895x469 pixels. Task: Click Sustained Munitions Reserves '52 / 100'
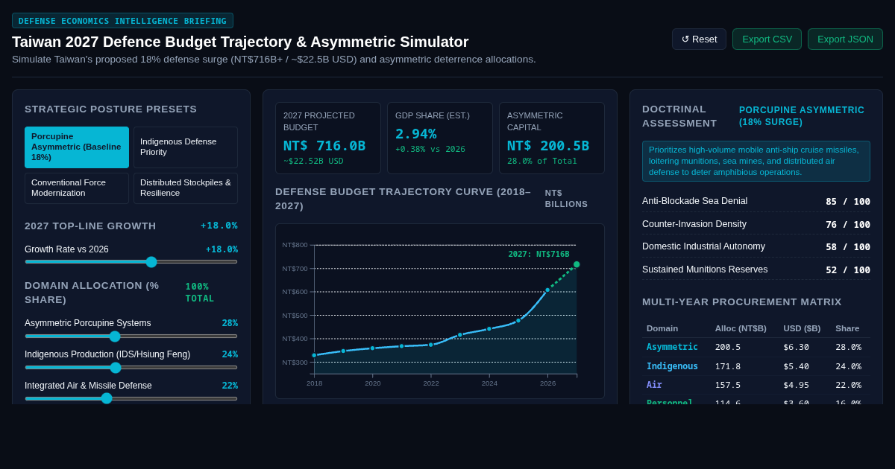(x=848, y=270)
